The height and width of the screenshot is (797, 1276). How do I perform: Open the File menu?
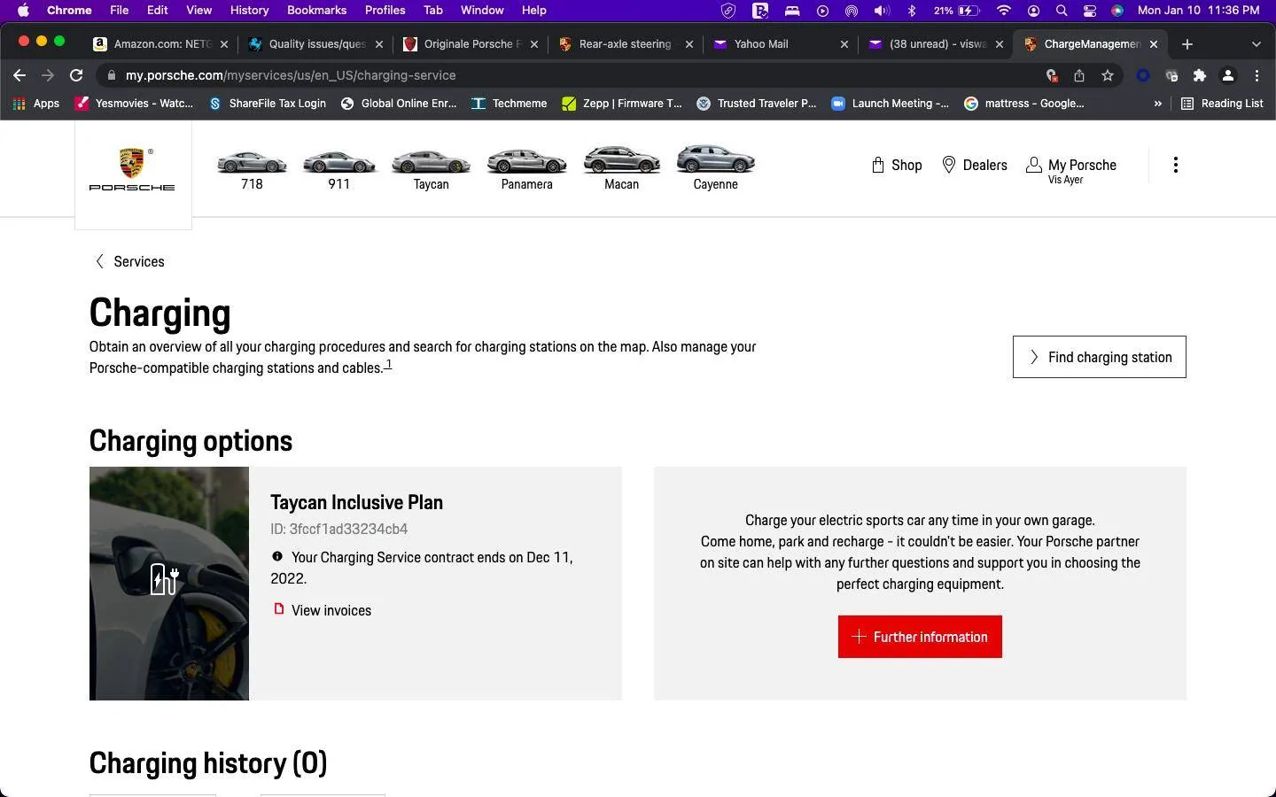click(119, 11)
